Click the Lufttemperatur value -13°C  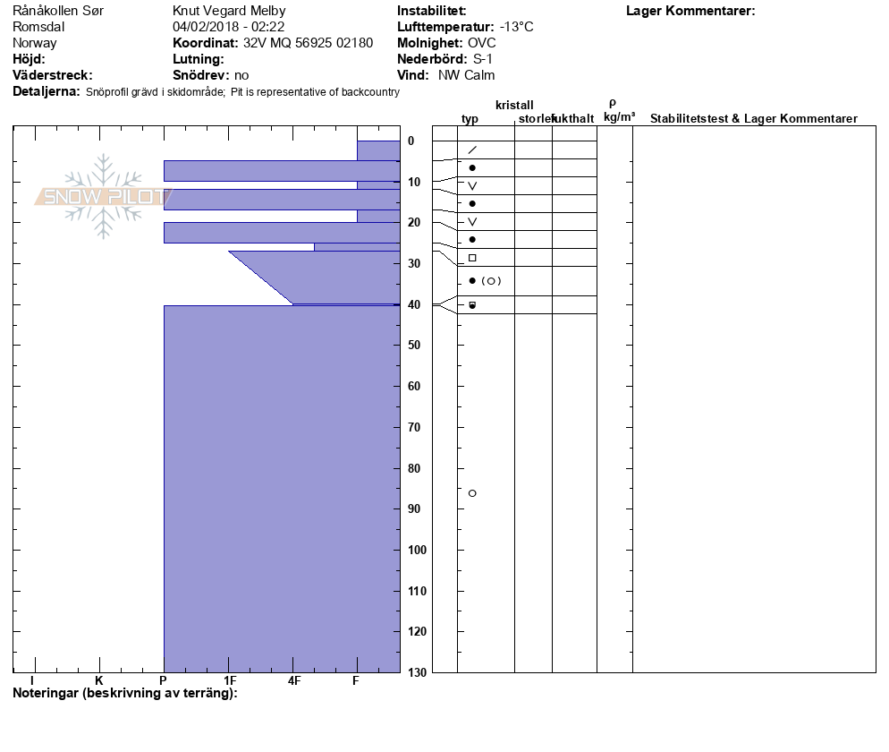517,27
